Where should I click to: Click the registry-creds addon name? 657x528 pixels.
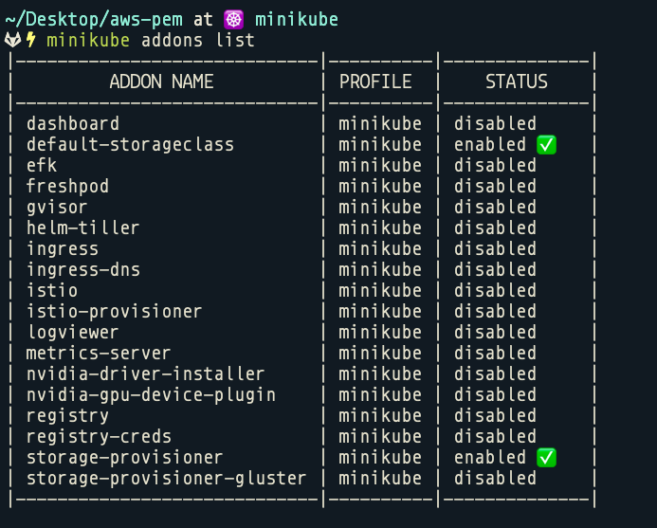pyautogui.click(x=99, y=437)
